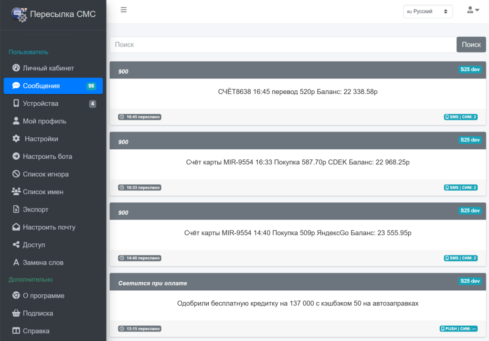This screenshot has height=341, width=489.
Task: Open Настройки gear icon
Action: tap(16, 139)
